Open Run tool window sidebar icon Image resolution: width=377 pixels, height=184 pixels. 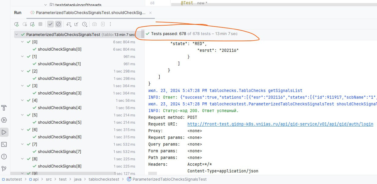(4, 132)
